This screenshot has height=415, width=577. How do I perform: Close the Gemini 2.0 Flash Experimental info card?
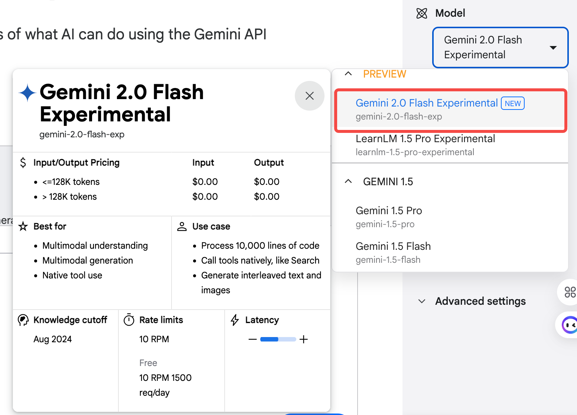click(x=309, y=96)
